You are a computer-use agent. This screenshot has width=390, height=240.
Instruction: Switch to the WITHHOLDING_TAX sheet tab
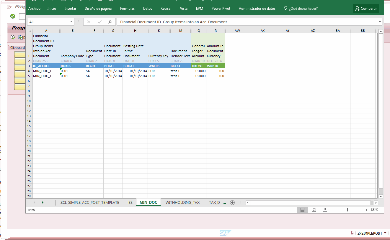(183, 202)
